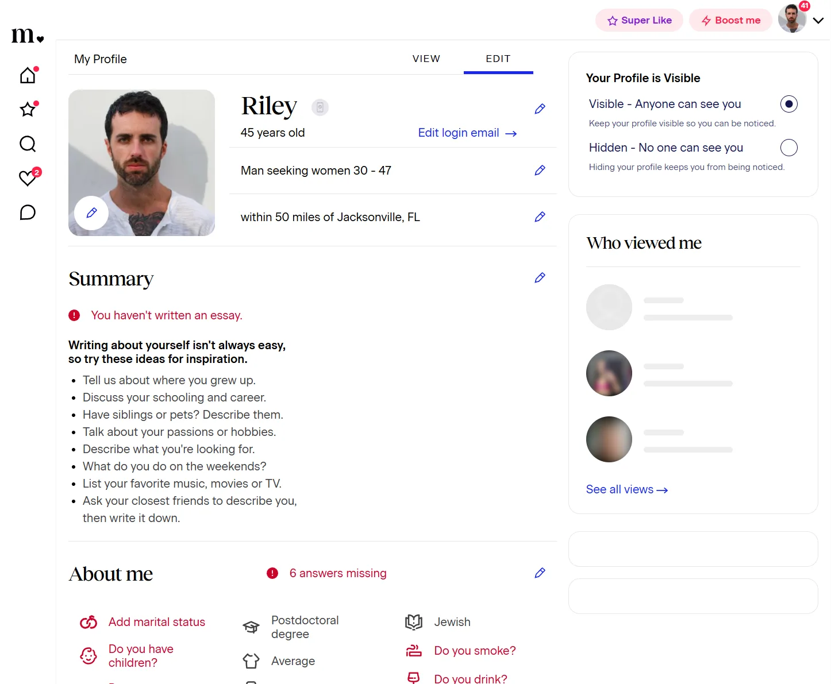The height and width of the screenshot is (684, 831).
Task: Click the Match logo in the sidebar
Action: tap(28, 36)
